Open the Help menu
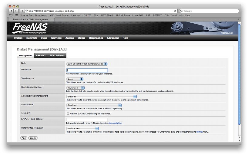This screenshot has width=248, height=155. pyautogui.click(x=125, y=38)
